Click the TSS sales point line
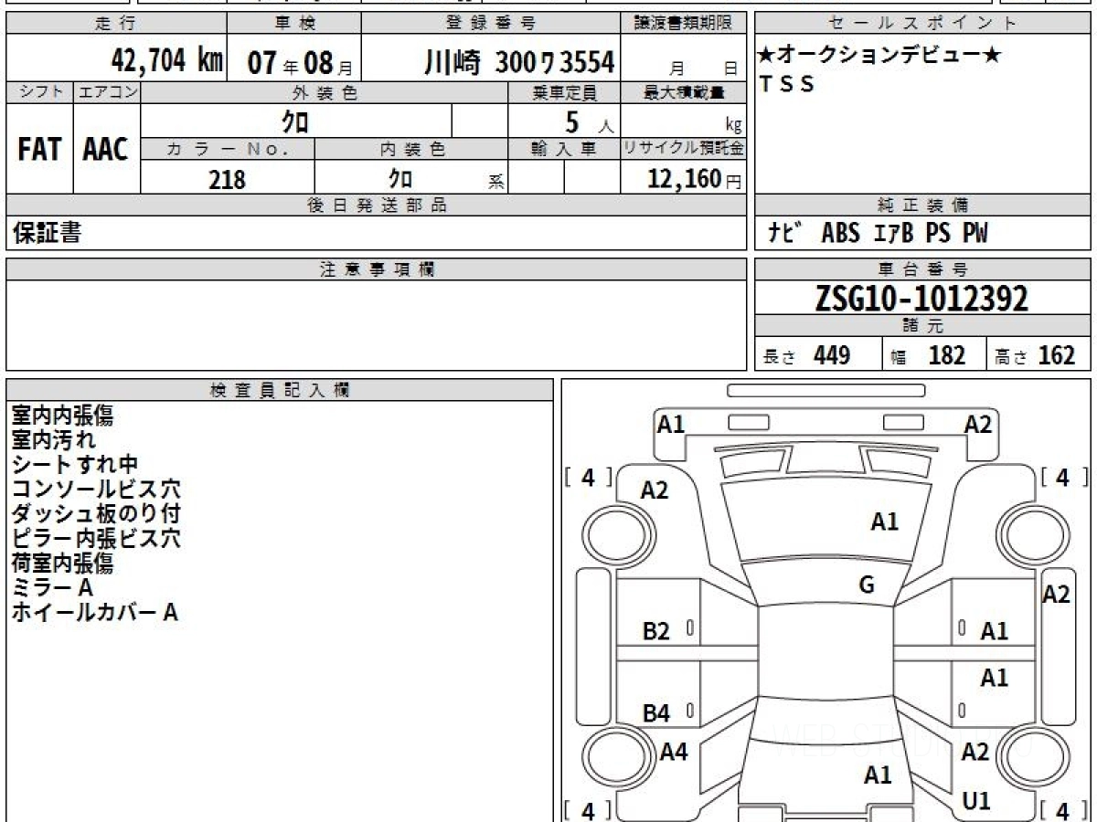1097x822 pixels. tap(787, 84)
